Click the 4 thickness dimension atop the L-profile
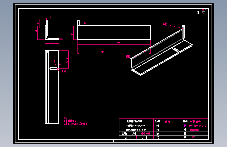The image size is (227, 147). point(50,18)
